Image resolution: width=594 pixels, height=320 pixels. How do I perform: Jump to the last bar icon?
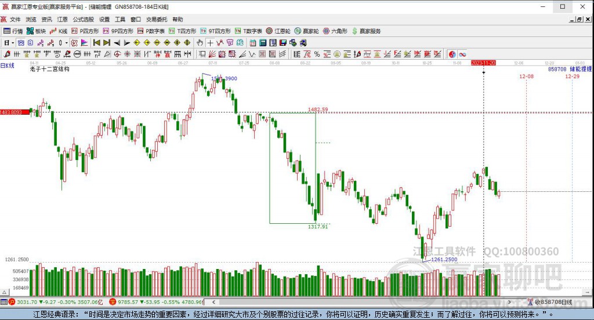click(107, 43)
